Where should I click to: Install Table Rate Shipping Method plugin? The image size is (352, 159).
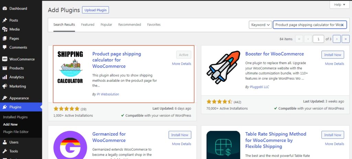coord(333,135)
